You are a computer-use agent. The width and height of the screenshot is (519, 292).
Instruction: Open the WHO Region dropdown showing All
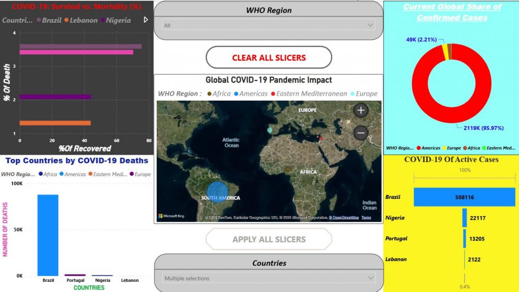click(269, 25)
